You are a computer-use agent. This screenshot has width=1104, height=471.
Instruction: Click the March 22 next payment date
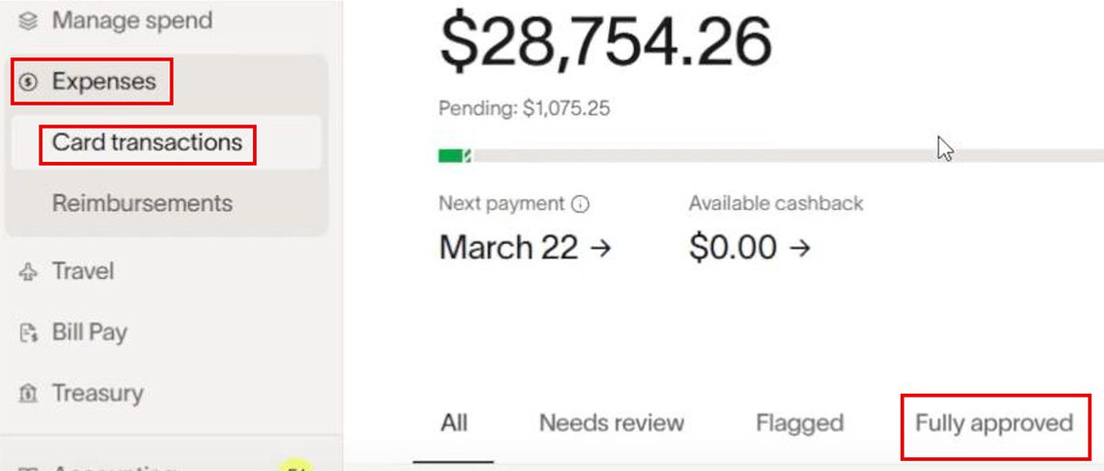coord(509,247)
